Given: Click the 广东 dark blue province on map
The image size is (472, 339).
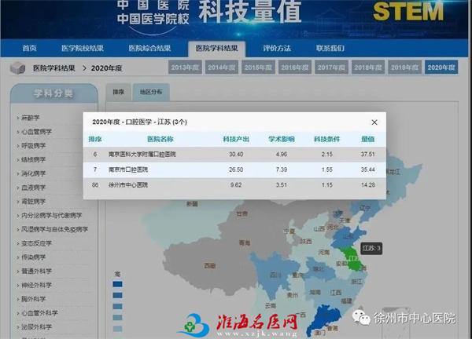Looking at the screenshot, I should pyautogui.click(x=324, y=319).
